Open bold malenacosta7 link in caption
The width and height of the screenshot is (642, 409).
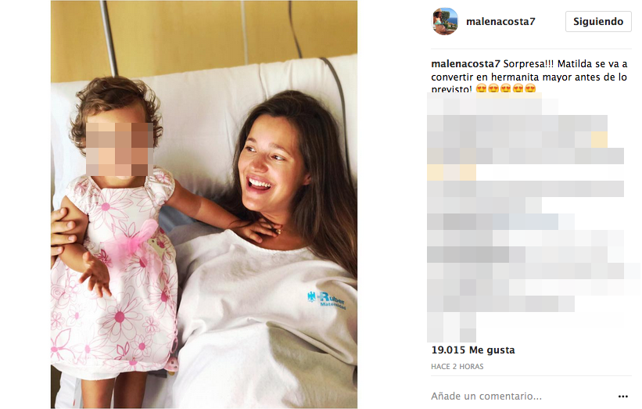click(465, 64)
